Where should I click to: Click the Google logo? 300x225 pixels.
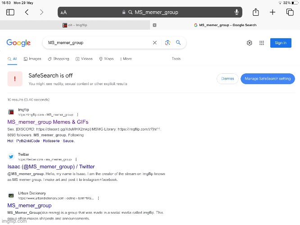[18, 43]
